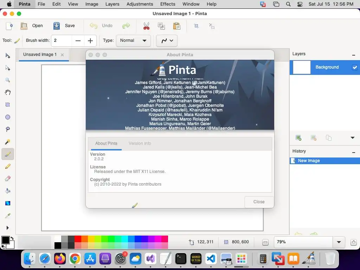Toggle Background layer visibility checkbox
The image size is (360, 270).
point(354,67)
